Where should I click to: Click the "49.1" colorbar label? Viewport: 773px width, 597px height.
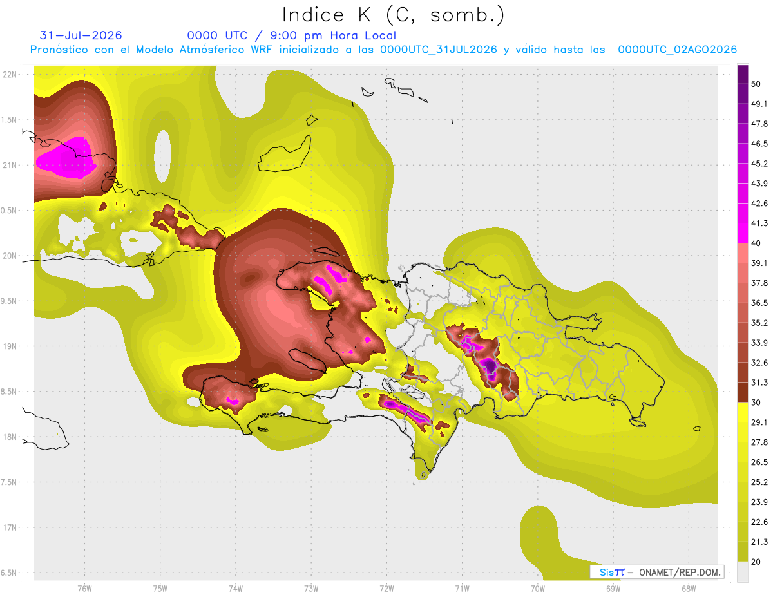click(x=759, y=104)
